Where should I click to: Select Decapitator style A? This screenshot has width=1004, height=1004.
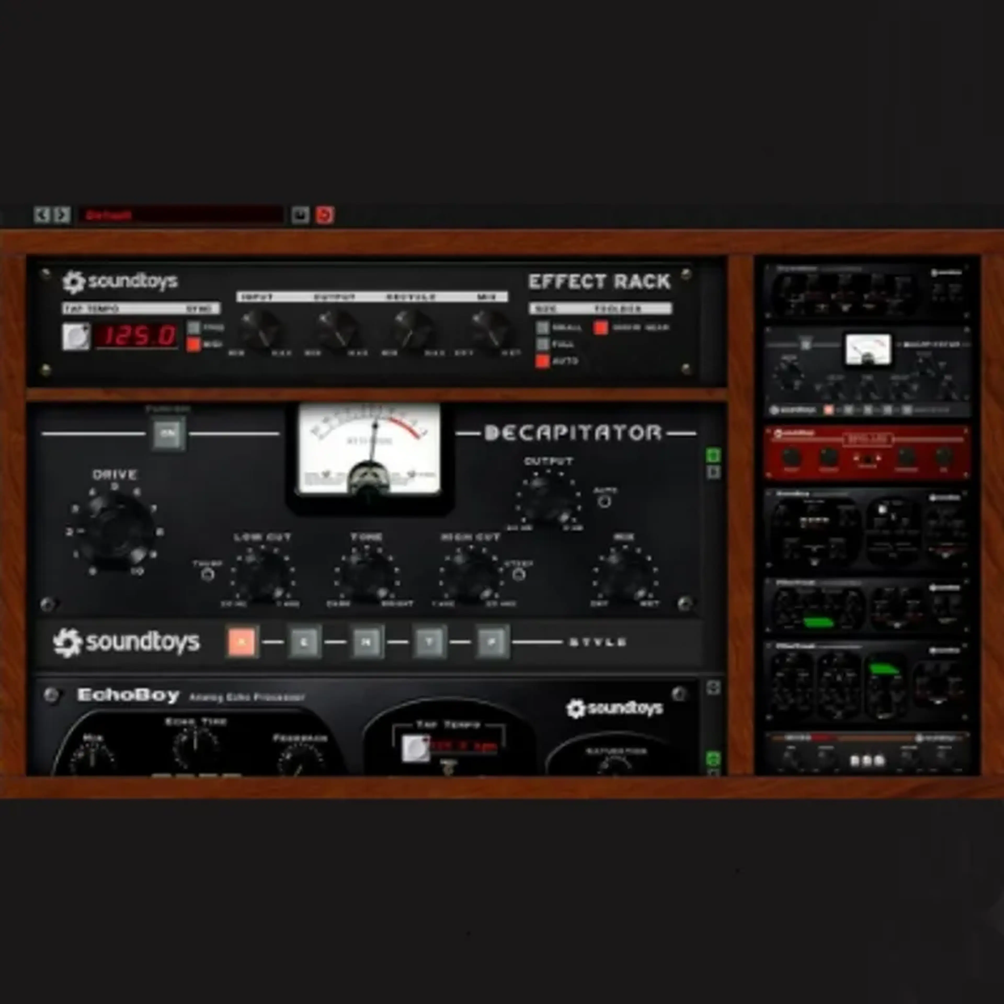[242, 642]
